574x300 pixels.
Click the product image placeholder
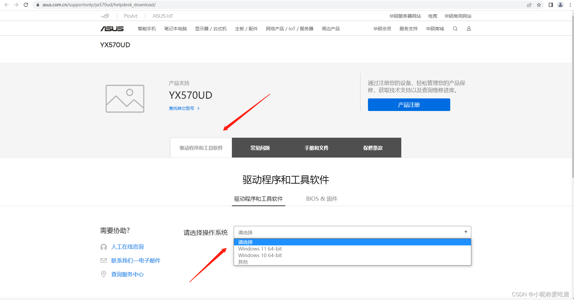125,99
